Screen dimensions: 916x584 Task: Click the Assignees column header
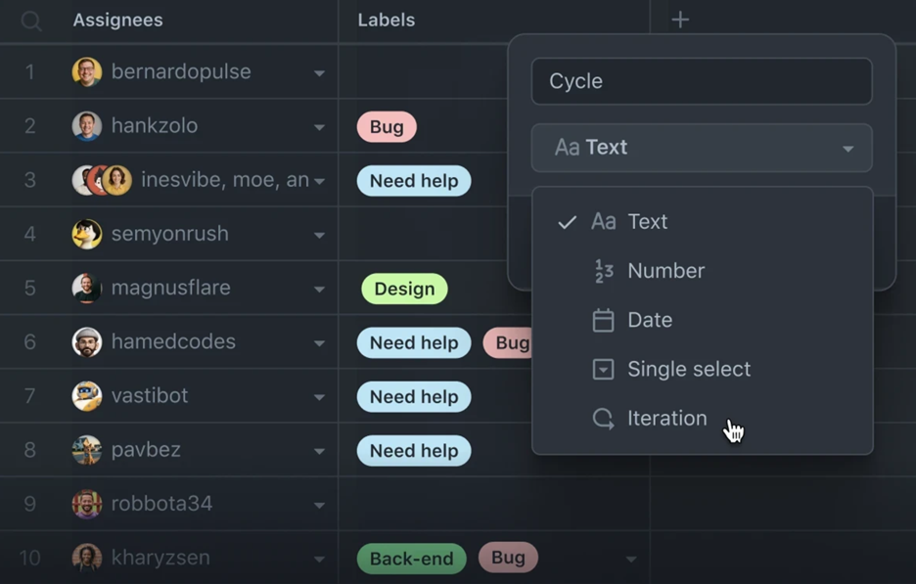click(117, 21)
